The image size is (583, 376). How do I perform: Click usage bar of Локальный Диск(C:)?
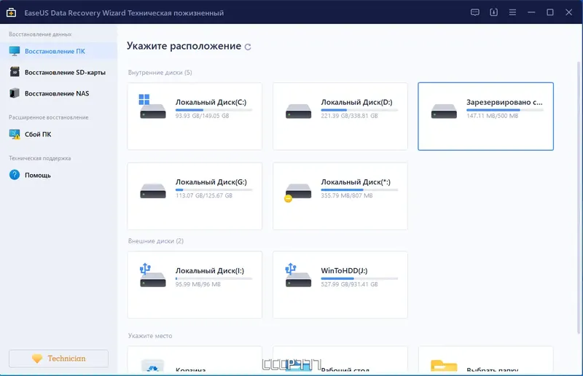pos(214,110)
